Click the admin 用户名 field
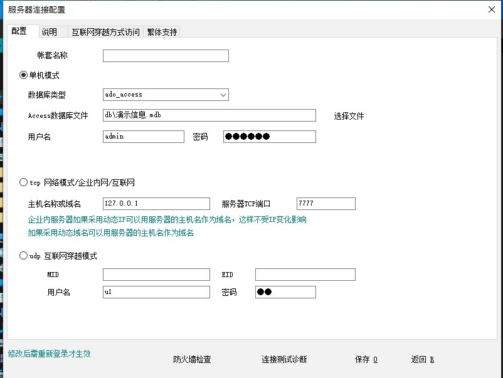 (x=143, y=137)
